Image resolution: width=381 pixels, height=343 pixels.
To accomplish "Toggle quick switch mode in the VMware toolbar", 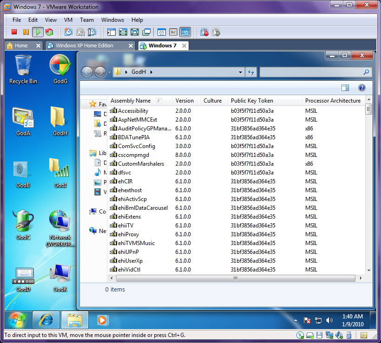I will pyautogui.click(x=135, y=32).
